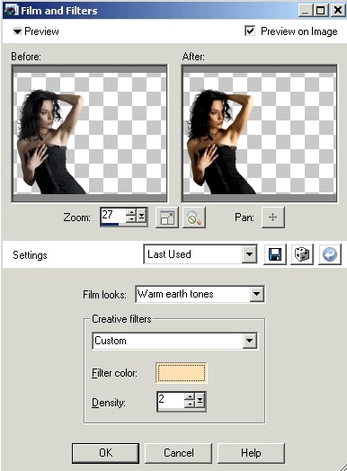The height and width of the screenshot is (471, 347).
Task: Increase the Density value with up arrow
Action: click(190, 396)
